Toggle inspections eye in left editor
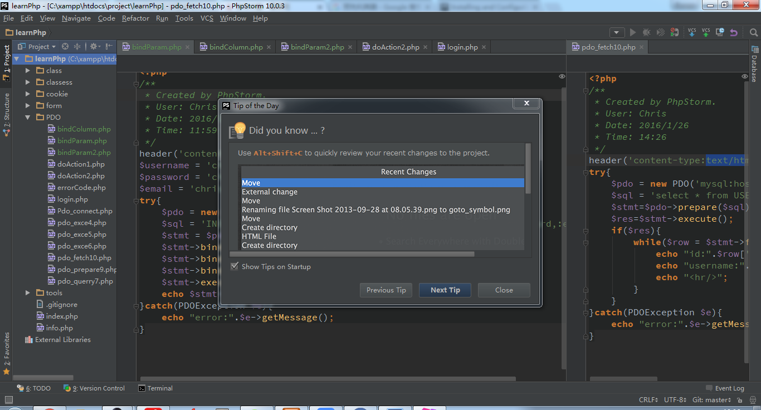Image resolution: width=761 pixels, height=410 pixels. (562, 76)
